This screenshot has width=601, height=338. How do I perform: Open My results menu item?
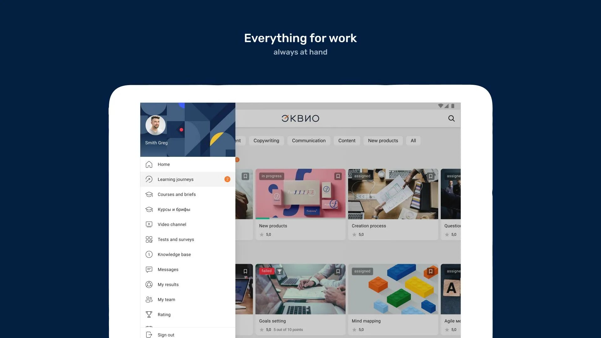pyautogui.click(x=188, y=284)
